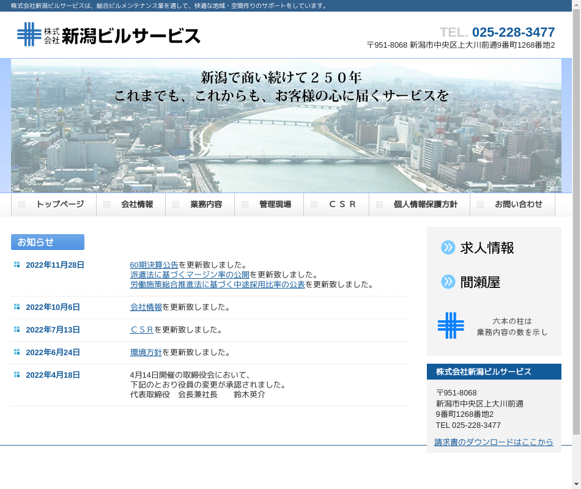Click the bullet icon next to 2022年10月6日
Viewport: 581px width, 489px height.
click(x=17, y=307)
